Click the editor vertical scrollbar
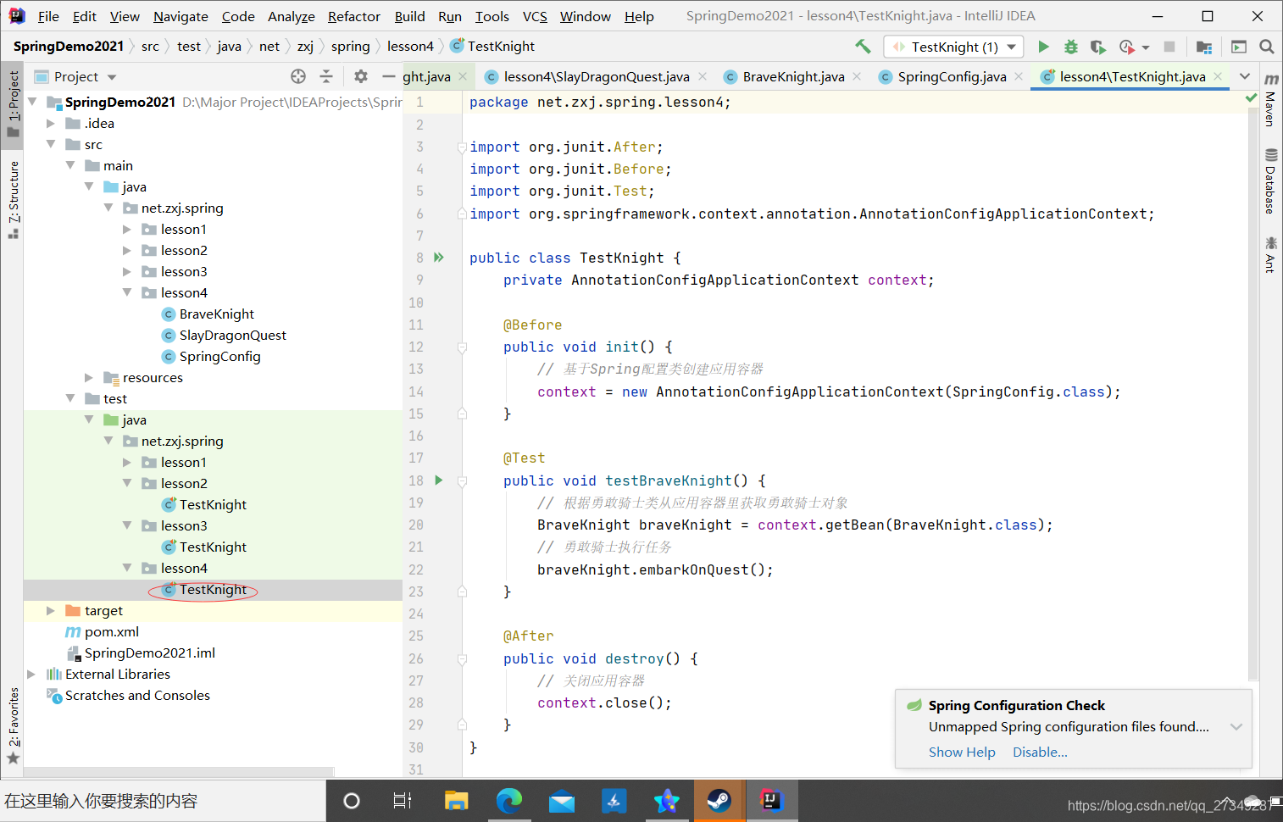 click(x=1252, y=394)
